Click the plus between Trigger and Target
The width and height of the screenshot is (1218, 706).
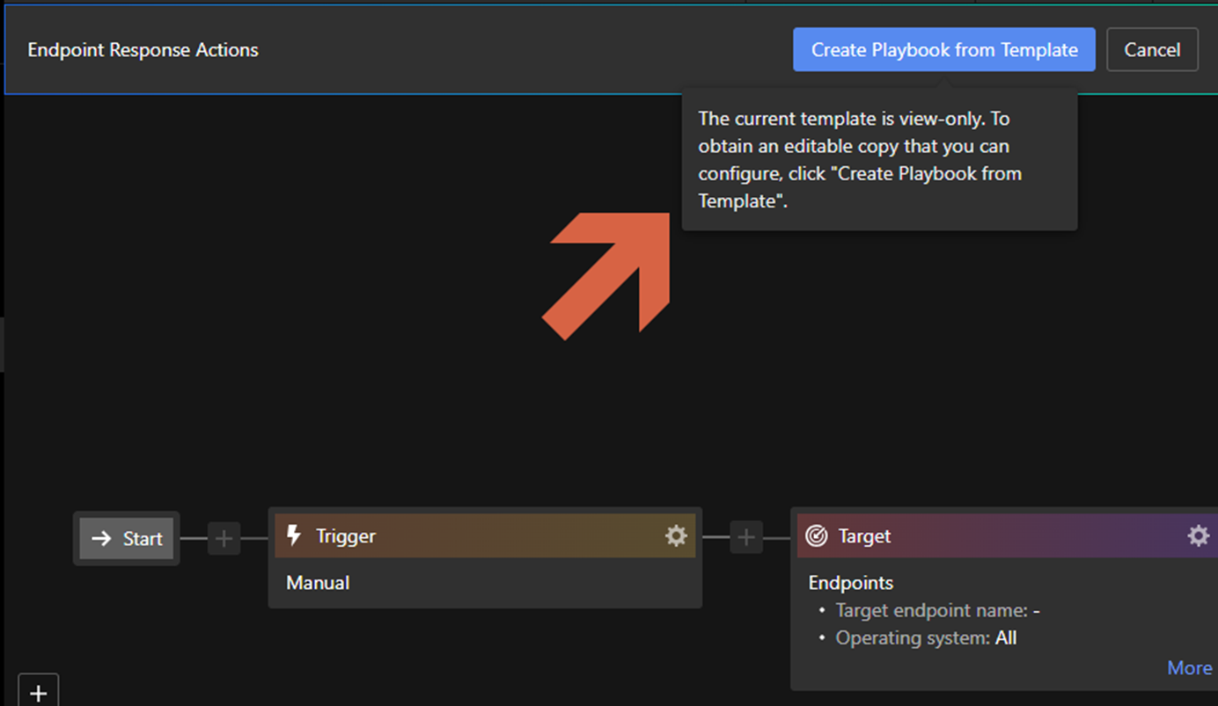[x=746, y=538]
